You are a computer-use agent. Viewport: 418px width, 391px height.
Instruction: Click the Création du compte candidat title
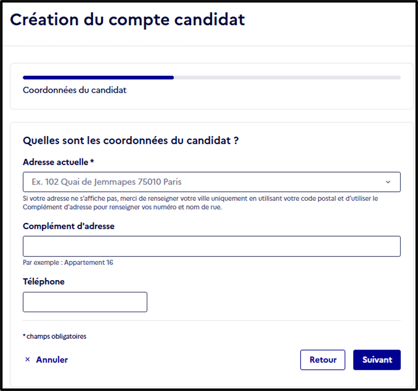point(128,19)
